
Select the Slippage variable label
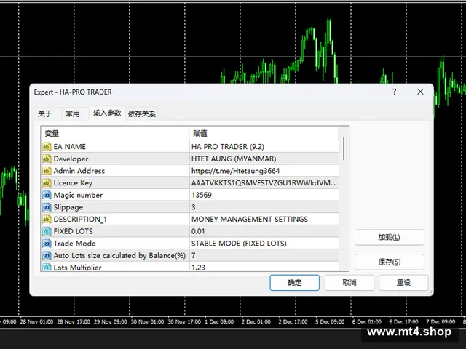point(68,207)
